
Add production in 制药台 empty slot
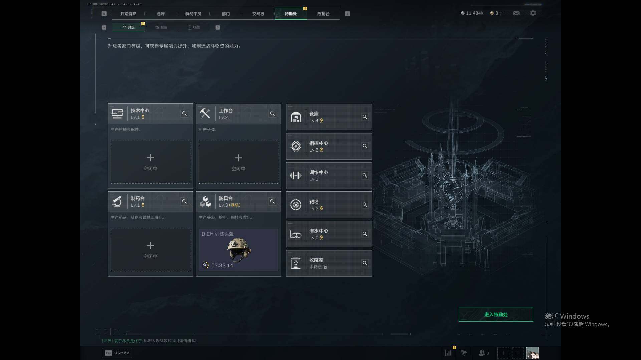click(x=150, y=250)
